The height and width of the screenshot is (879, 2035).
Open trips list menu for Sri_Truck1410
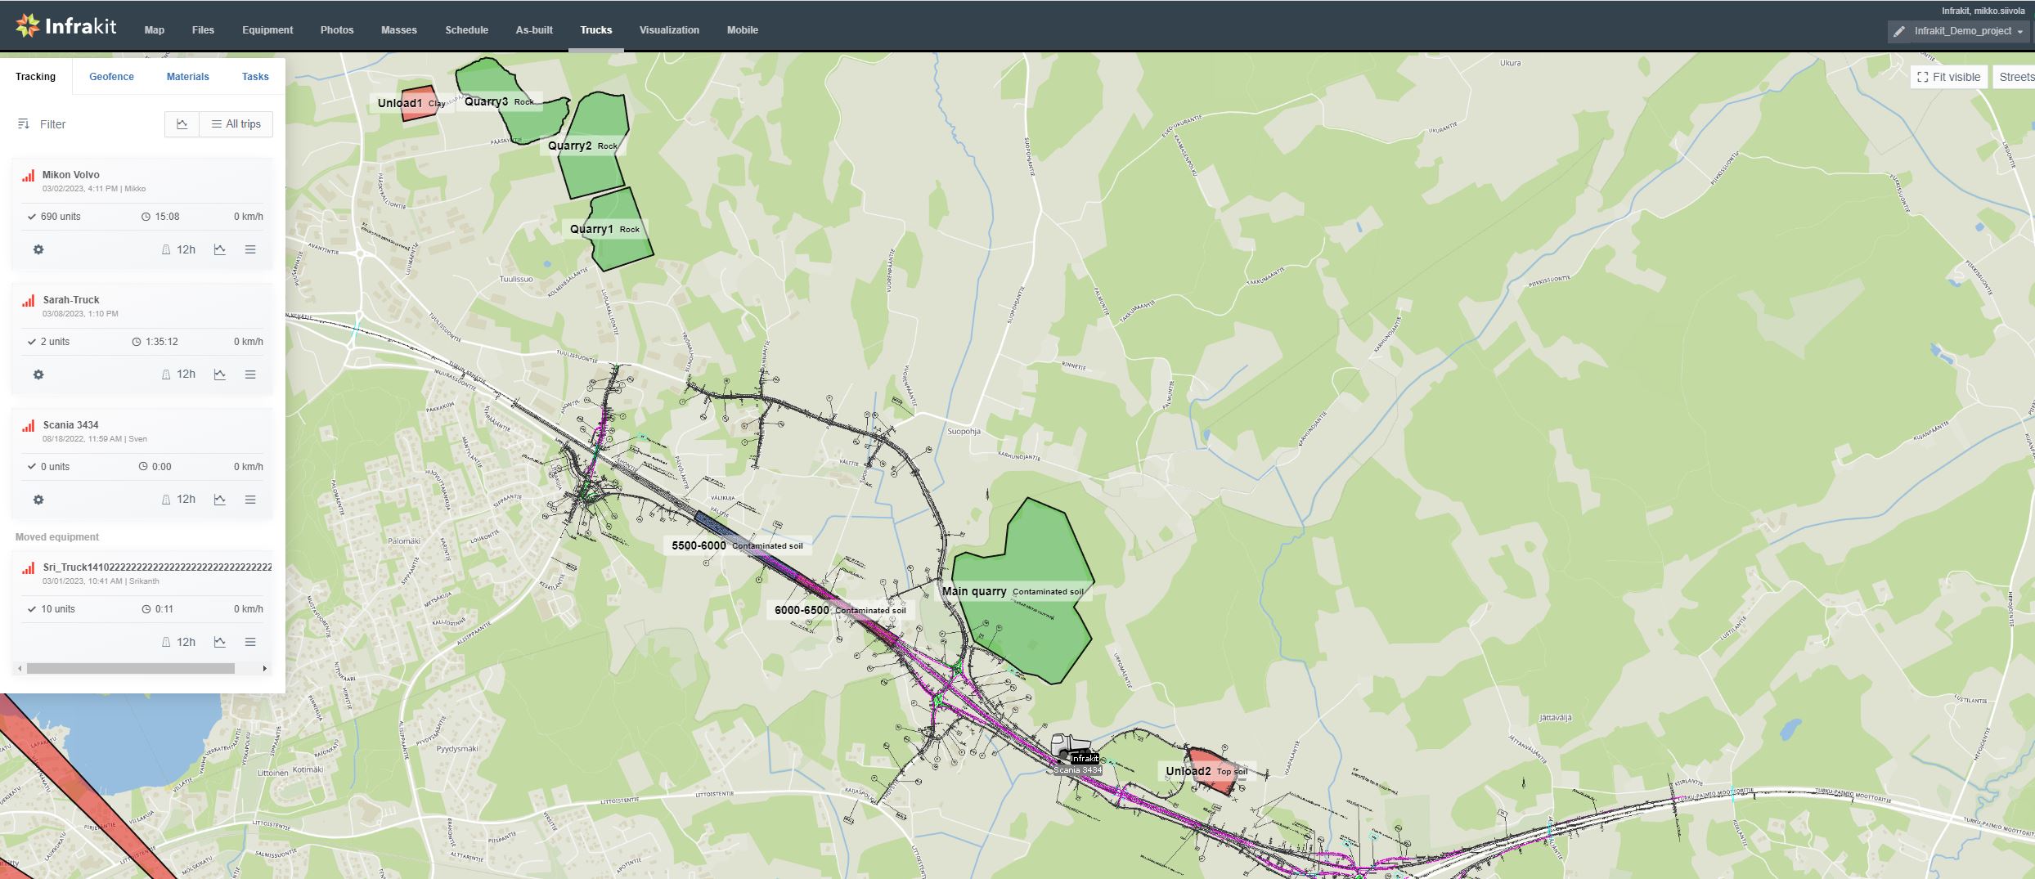[x=250, y=642]
